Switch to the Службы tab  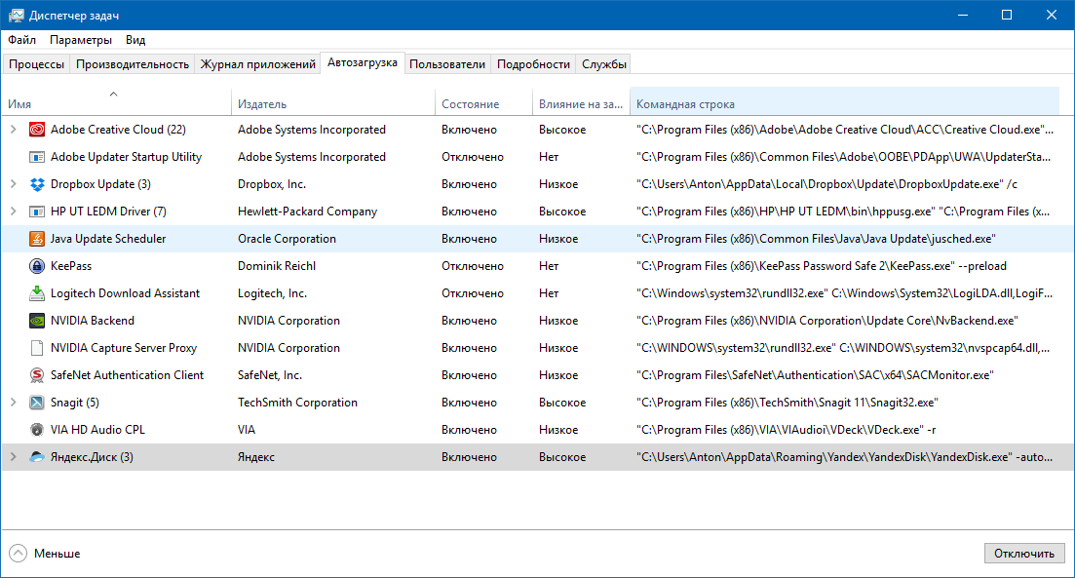(604, 63)
